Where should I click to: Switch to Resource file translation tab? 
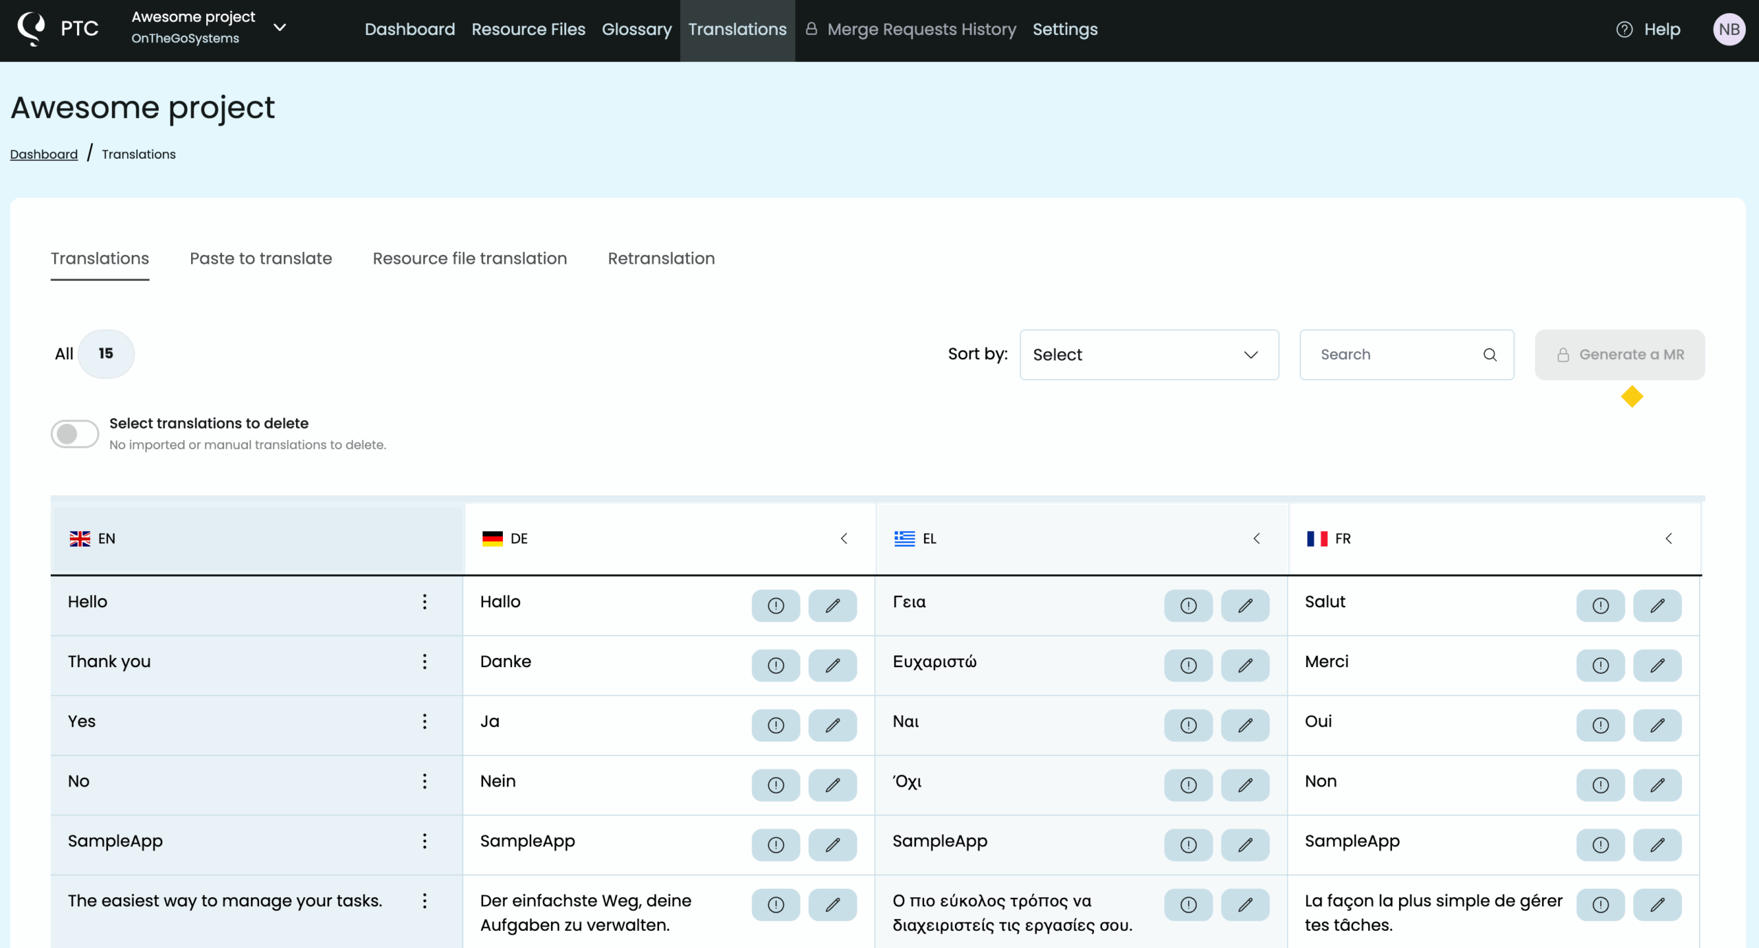click(x=470, y=258)
